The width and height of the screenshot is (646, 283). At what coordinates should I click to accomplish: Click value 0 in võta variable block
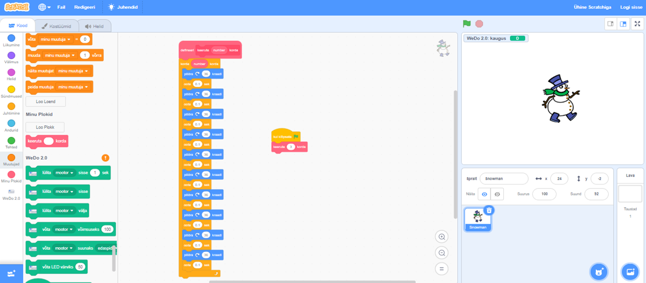85,39
